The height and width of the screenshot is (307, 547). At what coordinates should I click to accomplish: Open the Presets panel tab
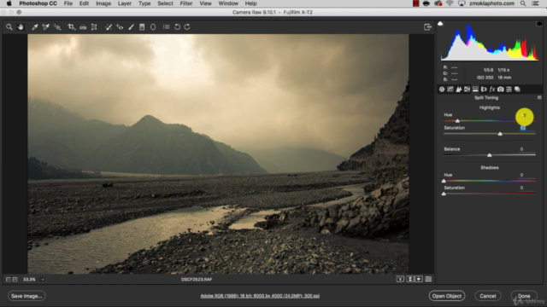(x=509, y=89)
